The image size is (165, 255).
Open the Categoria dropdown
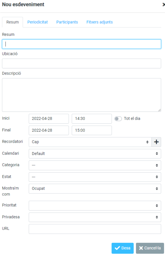click(95, 166)
